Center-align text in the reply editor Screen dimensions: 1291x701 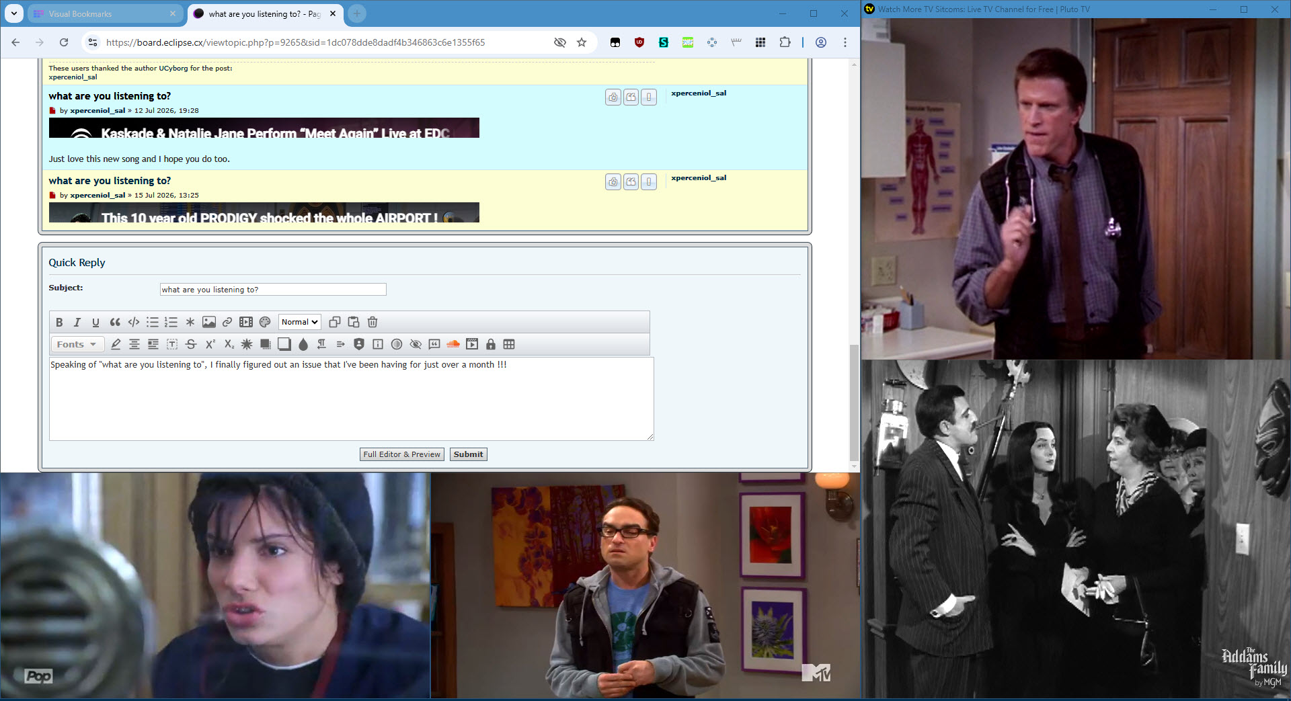point(134,344)
